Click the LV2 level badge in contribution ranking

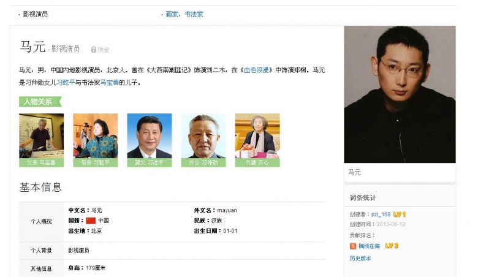[x=392, y=246]
